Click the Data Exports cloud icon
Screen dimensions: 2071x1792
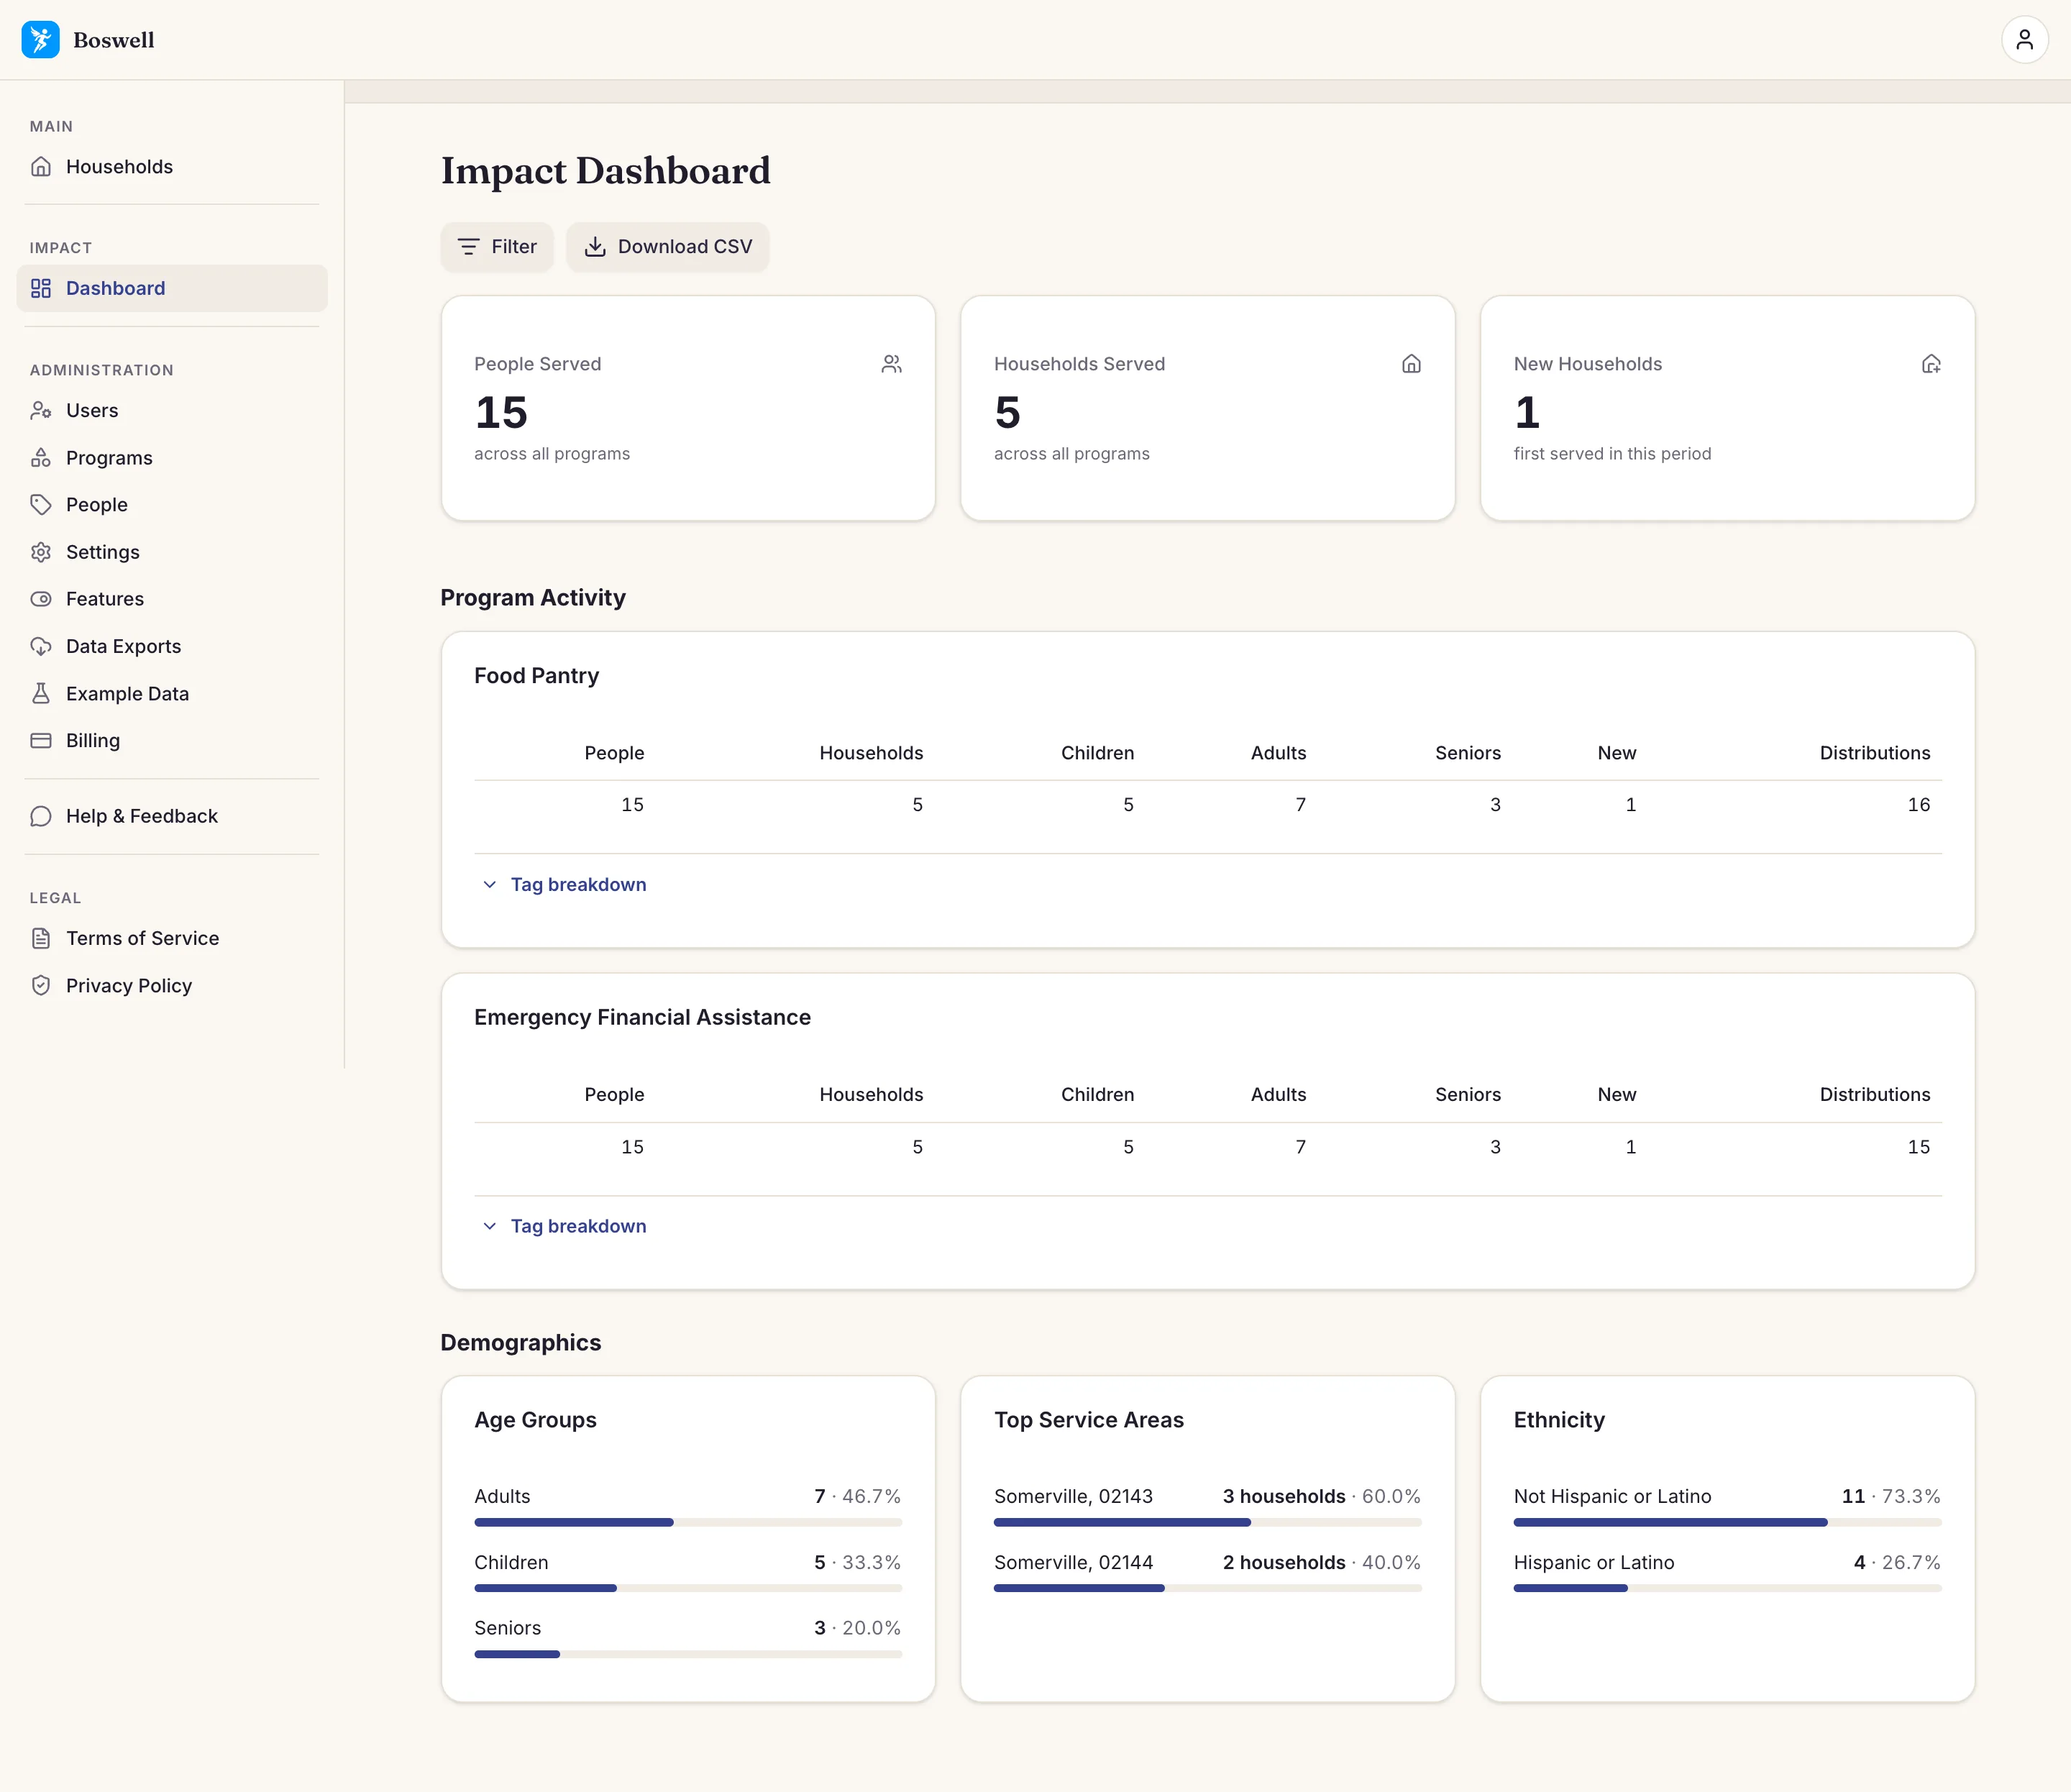click(x=41, y=646)
